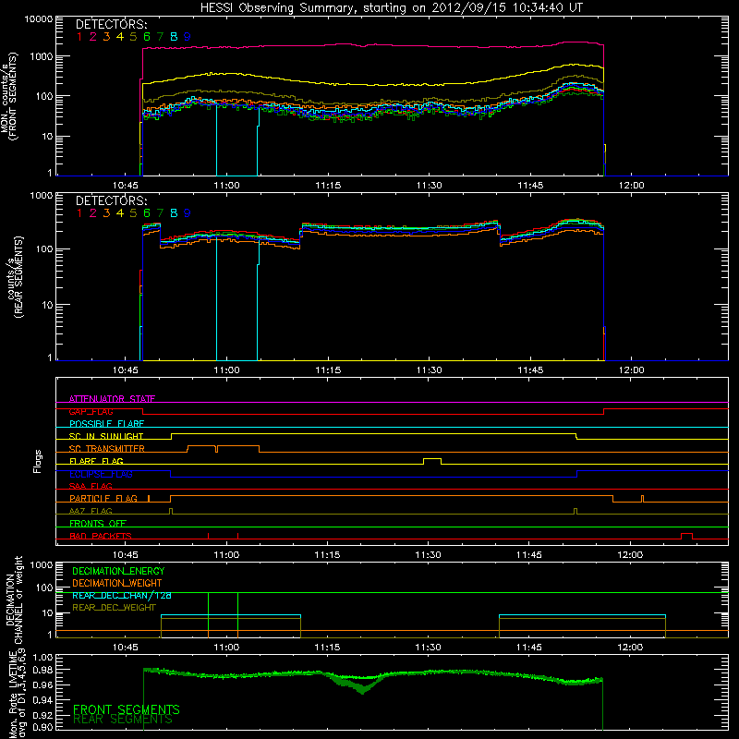The width and height of the screenshot is (739, 739).
Task: Select olive detector 5 in the rear segments legend
Action: (x=133, y=213)
